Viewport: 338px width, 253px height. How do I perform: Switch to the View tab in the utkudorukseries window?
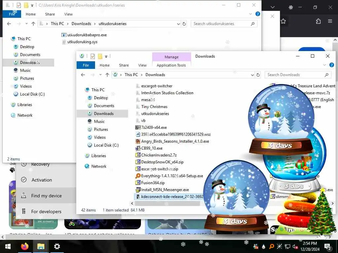pyautogui.click(x=68, y=14)
